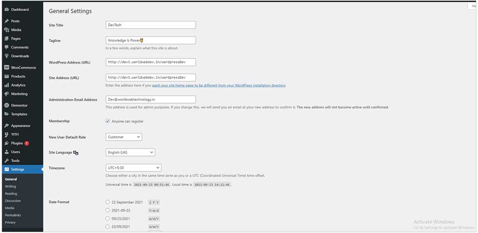Pick the 23/09/2021 date format radio
The image size is (478, 233).
coord(108,227)
